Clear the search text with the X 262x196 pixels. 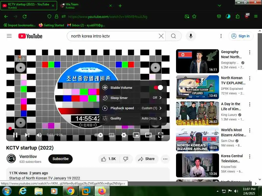[161, 36]
